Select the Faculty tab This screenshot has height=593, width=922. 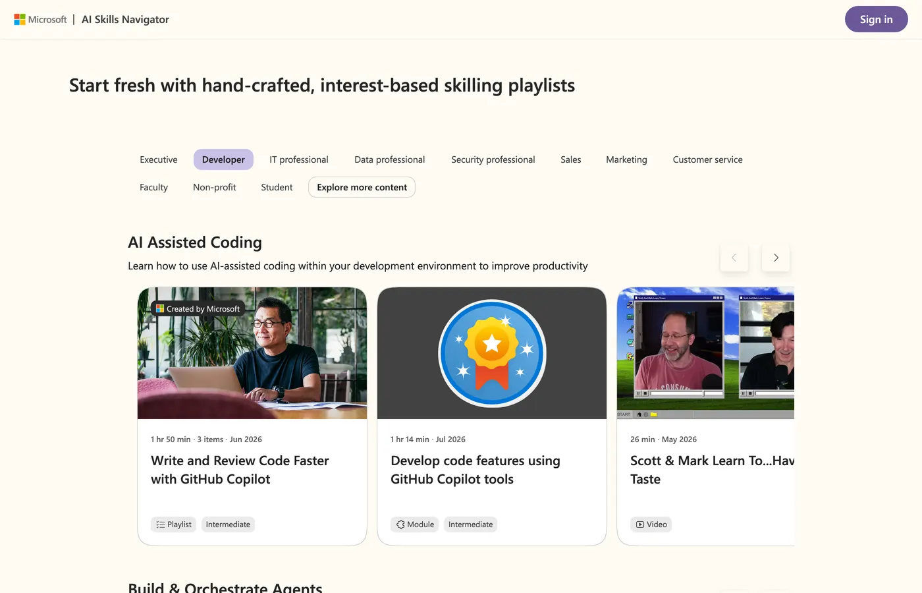(x=154, y=187)
